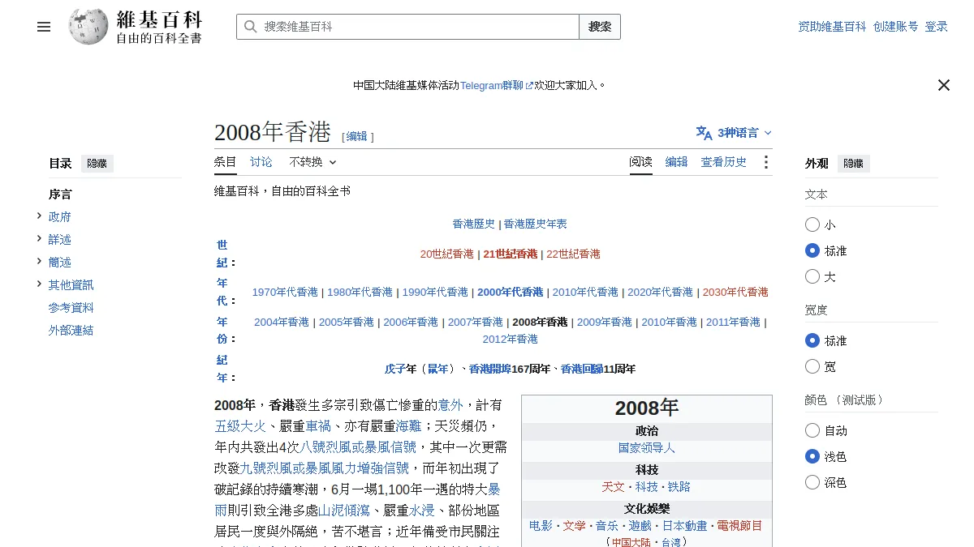Image resolution: width=974 pixels, height=547 pixels.
Task: Open the 電視節目 infobox link
Action: (x=739, y=526)
